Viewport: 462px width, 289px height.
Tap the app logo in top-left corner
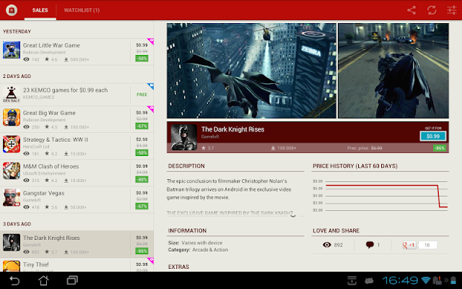(12, 10)
